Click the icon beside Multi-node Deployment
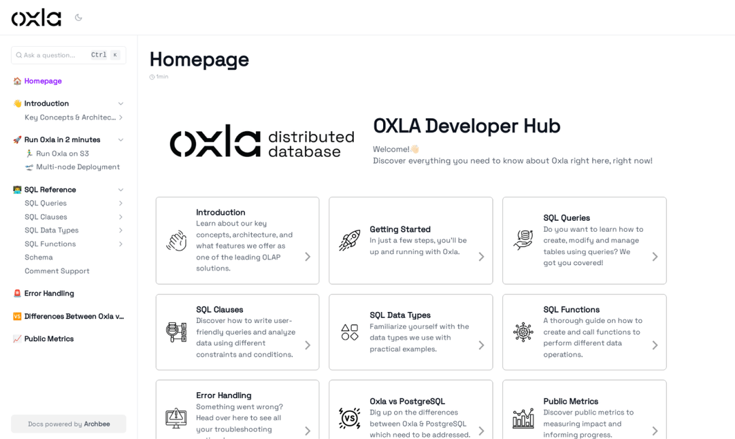 pos(29,167)
